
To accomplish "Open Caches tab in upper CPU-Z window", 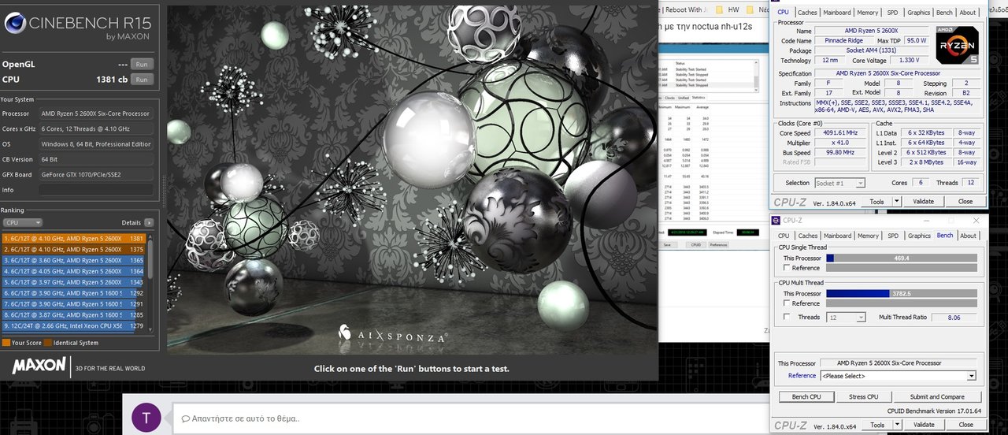I will tap(807, 13).
